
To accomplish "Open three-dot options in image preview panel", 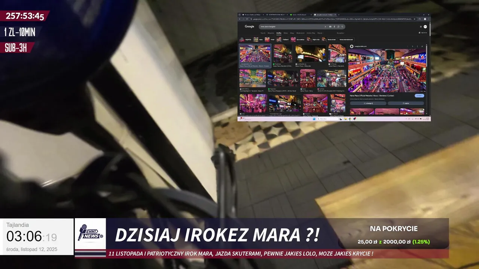I will [417, 46].
